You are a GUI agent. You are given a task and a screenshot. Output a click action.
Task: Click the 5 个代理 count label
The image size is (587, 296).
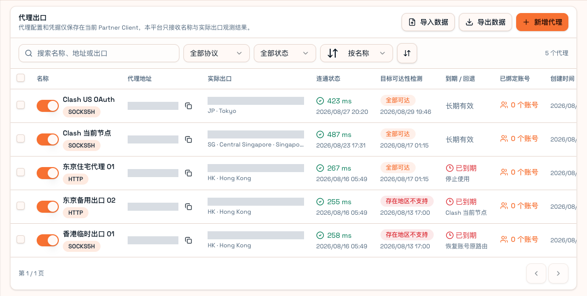tap(557, 53)
